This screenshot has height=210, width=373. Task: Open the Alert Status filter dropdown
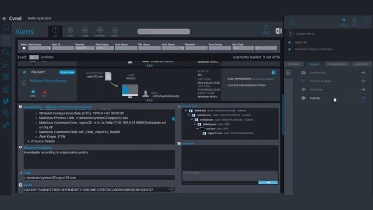(x=105, y=48)
